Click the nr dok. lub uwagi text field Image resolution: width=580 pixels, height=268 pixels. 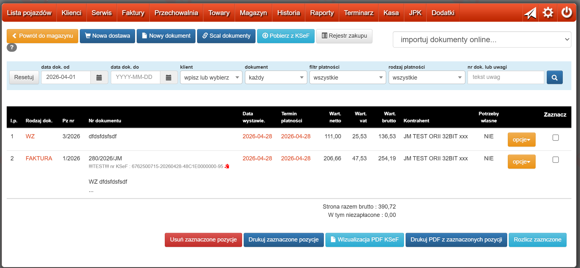506,77
